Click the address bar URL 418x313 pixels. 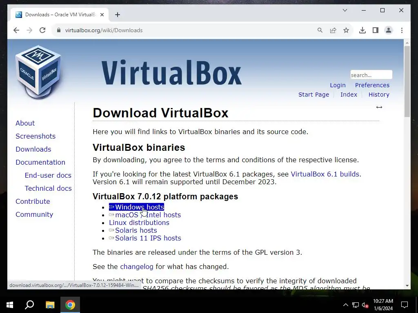click(x=104, y=30)
